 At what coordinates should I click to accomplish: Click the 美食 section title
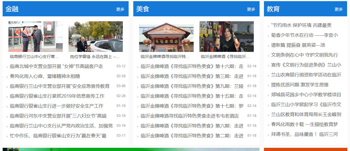(143, 9)
